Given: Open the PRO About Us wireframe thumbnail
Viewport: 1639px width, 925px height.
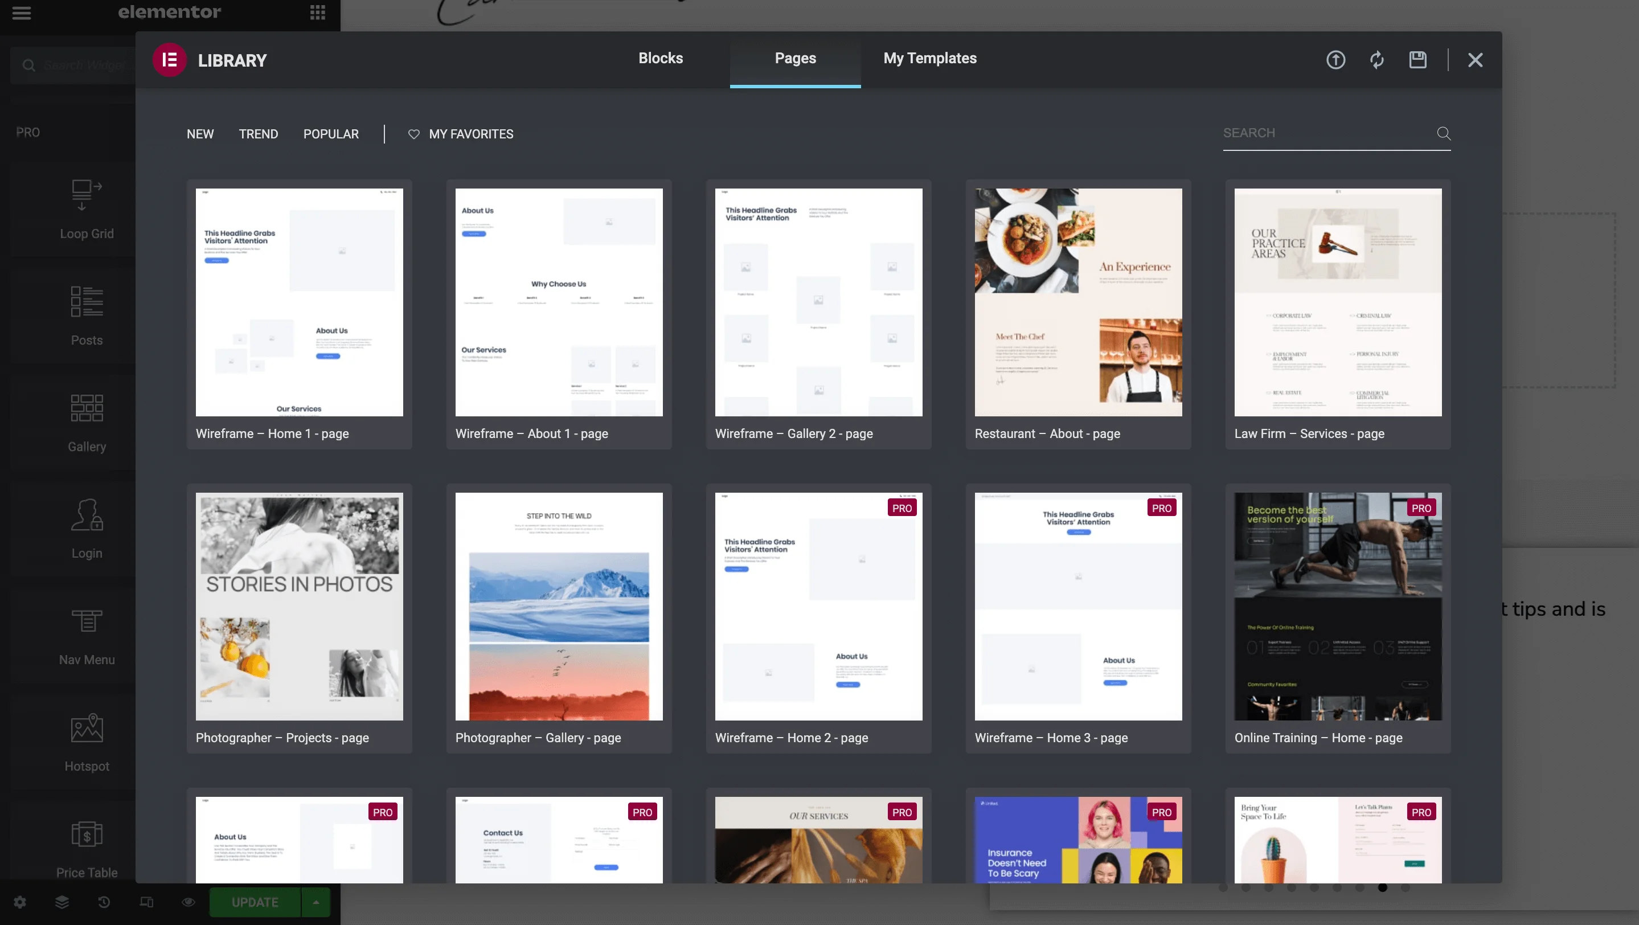Looking at the screenshot, I should pos(299,840).
